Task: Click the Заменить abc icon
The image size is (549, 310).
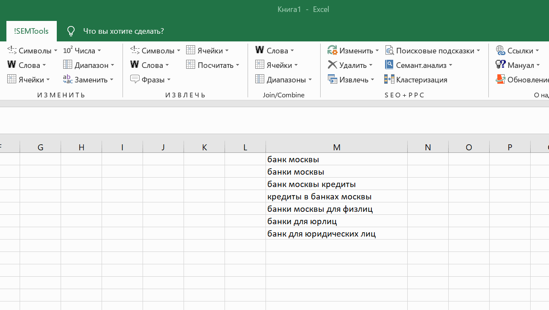Action: point(68,79)
